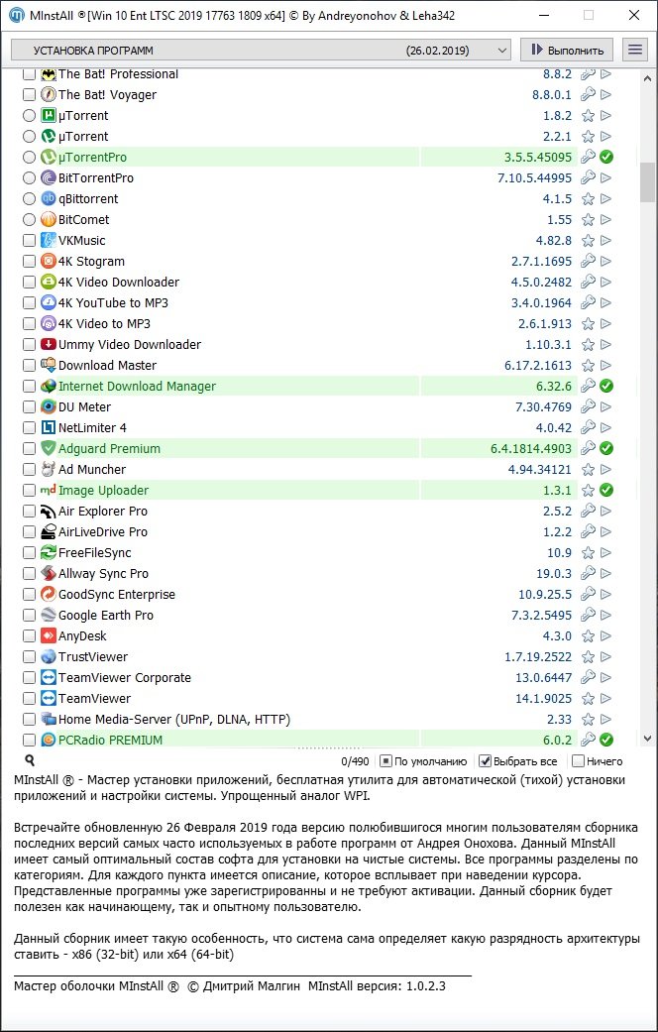Click the 4K Video Downloader app icon

(x=50, y=283)
